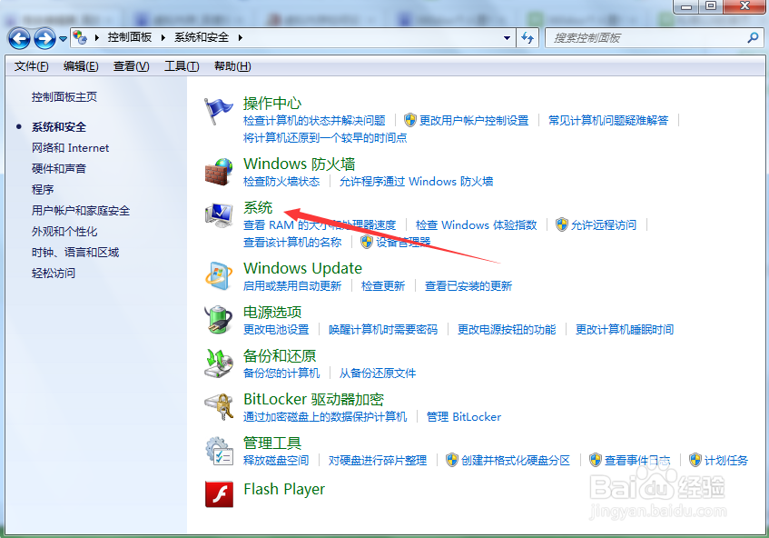Click shield icon beside 更改用户帐户控制设置
The height and width of the screenshot is (538, 769).
[x=410, y=120]
